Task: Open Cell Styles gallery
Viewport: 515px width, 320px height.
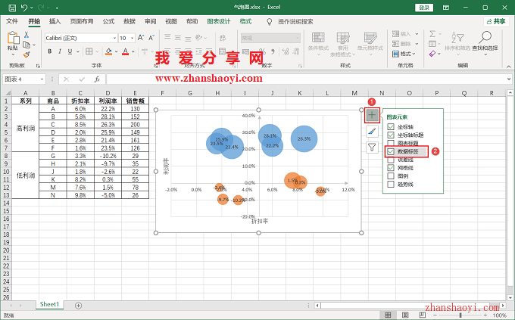Action: 370,44
